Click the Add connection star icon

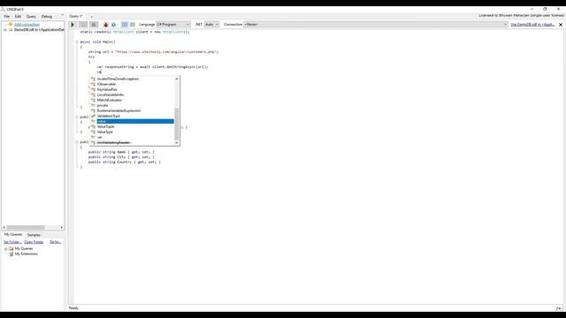[x=11, y=25]
